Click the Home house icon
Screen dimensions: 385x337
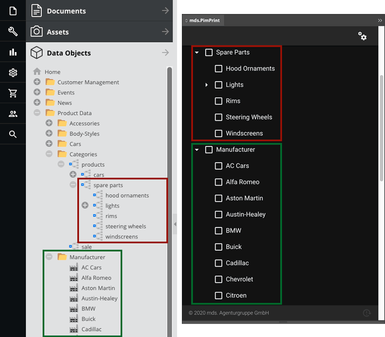[x=37, y=71]
